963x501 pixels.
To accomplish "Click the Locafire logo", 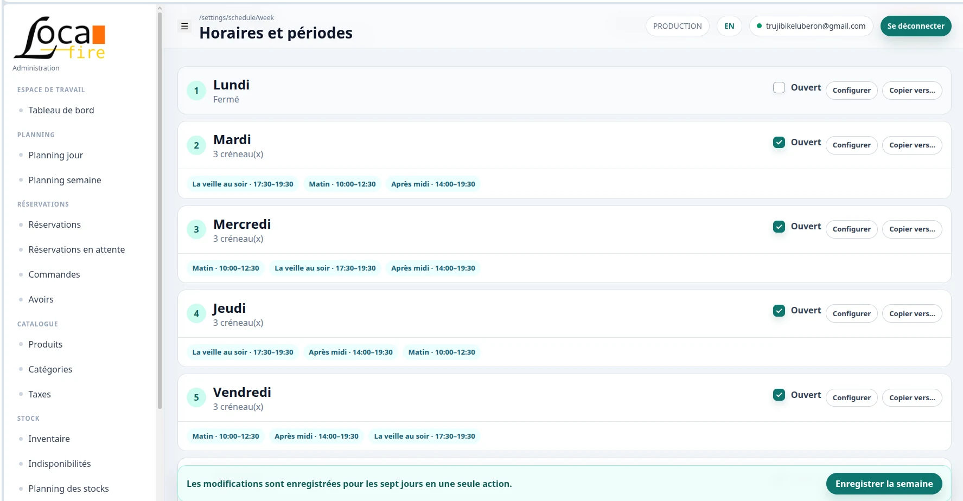I will [60, 37].
